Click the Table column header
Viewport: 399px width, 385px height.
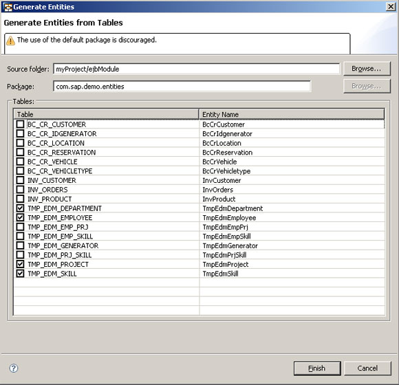click(x=106, y=114)
